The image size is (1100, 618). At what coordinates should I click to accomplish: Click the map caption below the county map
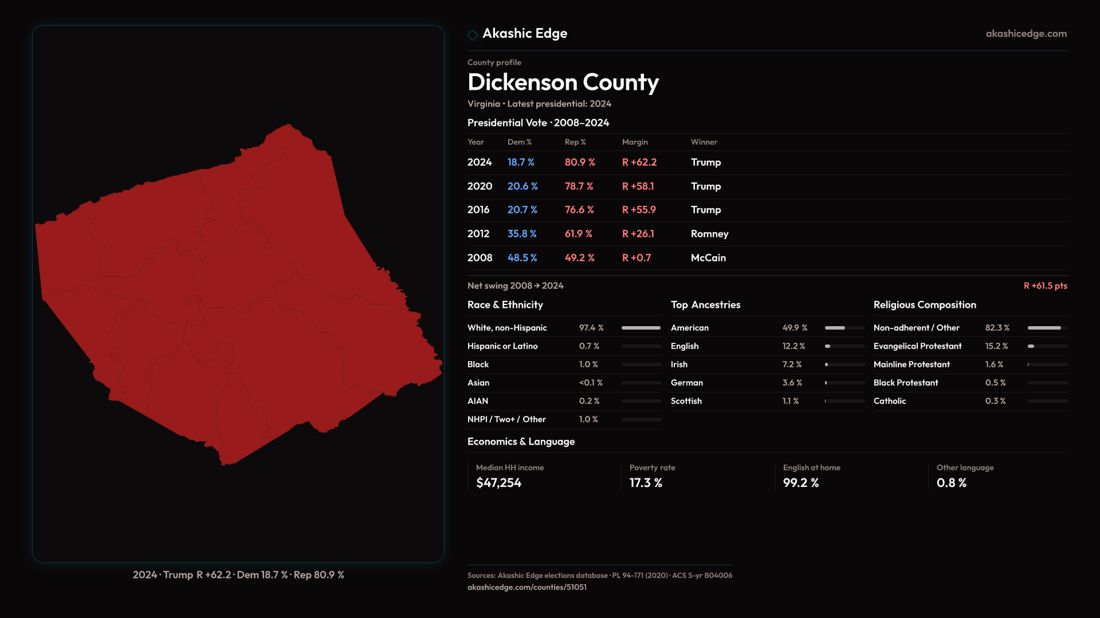[238, 575]
